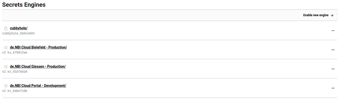This screenshot has height=111, width=346.
Task: Show the ellipsis menu for Giessen - Production
Action: [x=333, y=69]
